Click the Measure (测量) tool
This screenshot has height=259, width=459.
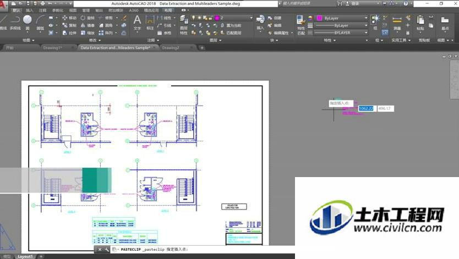tap(397, 23)
